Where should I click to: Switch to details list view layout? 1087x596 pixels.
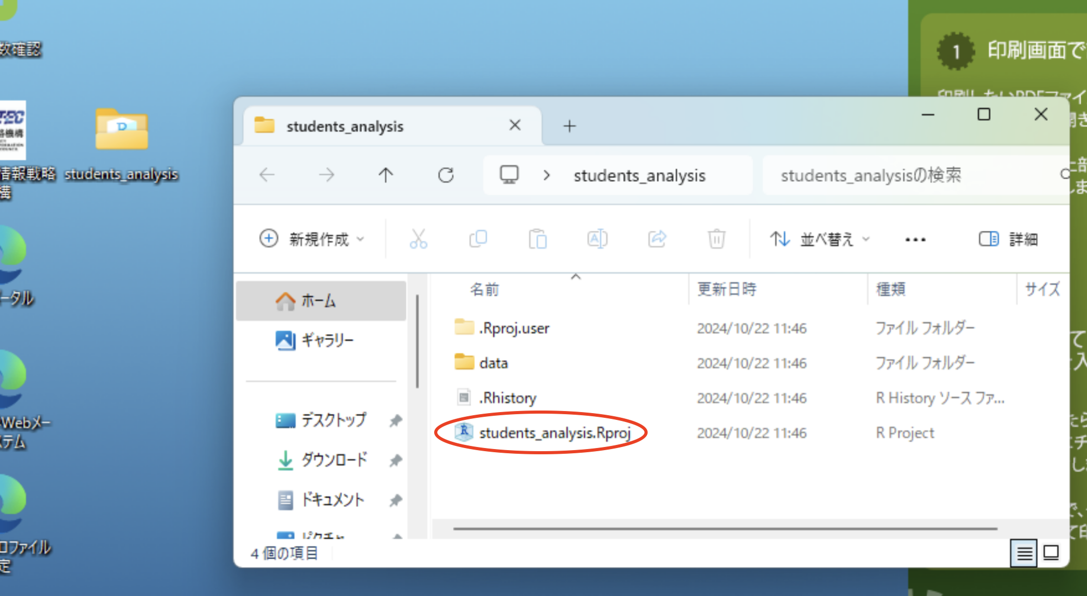[x=1024, y=553]
